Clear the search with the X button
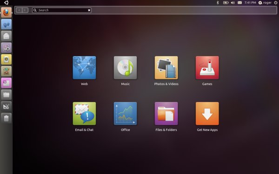279x174 pixels. tap(89, 10)
